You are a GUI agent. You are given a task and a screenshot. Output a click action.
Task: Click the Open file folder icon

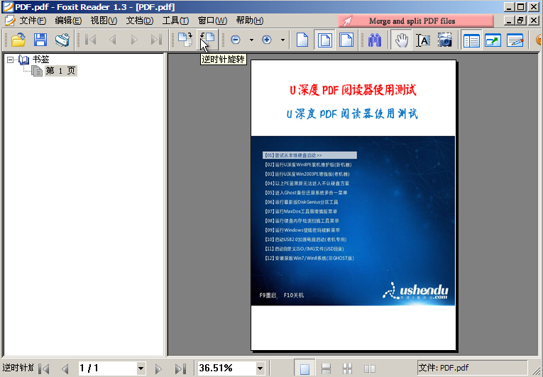pyautogui.click(x=18, y=40)
